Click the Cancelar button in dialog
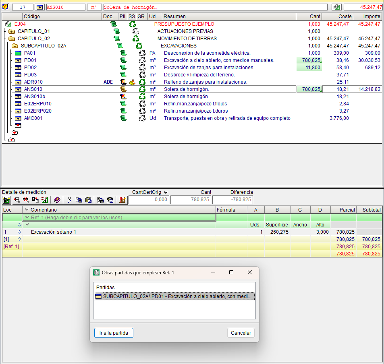The image size is (384, 364). (241, 333)
